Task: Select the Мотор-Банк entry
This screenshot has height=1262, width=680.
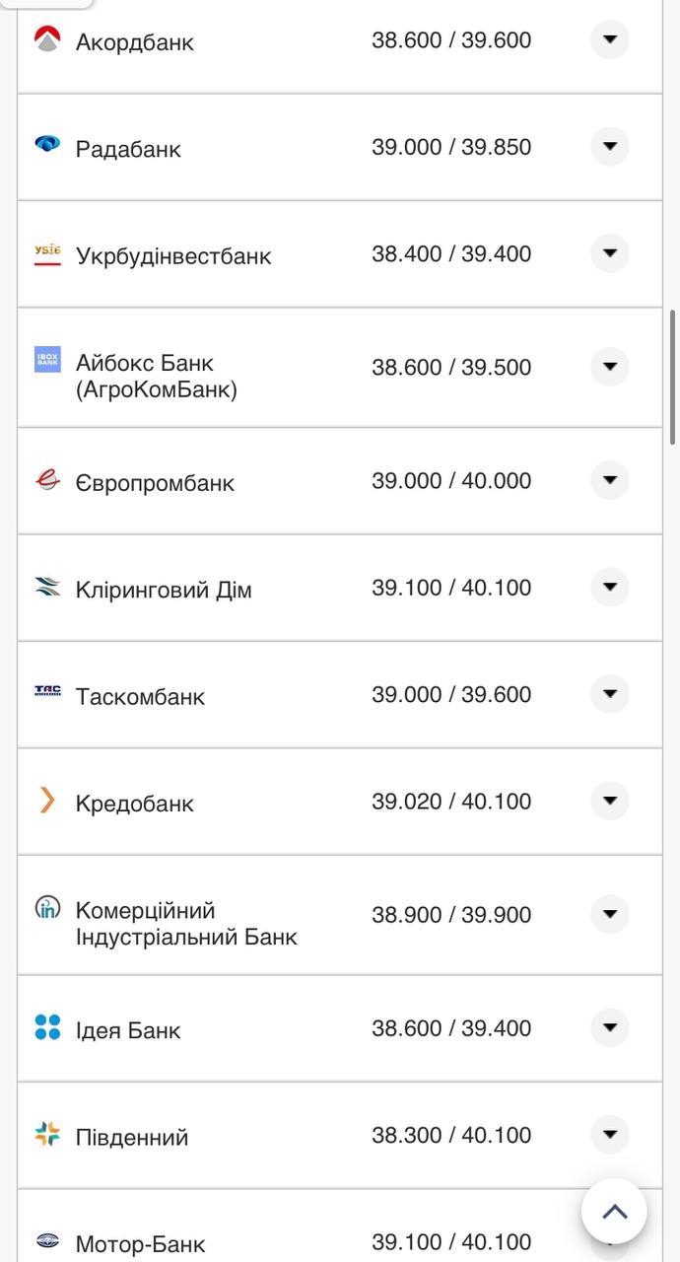Action: 138,1242
